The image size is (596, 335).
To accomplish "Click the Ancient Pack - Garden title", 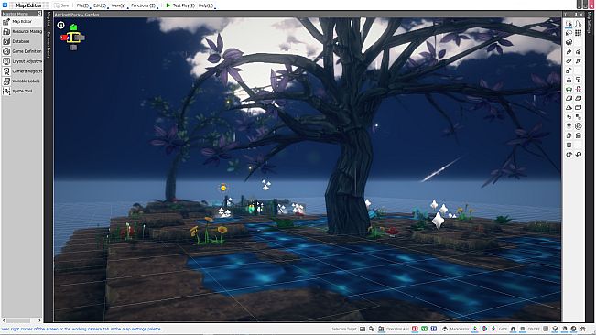I will (x=77, y=15).
